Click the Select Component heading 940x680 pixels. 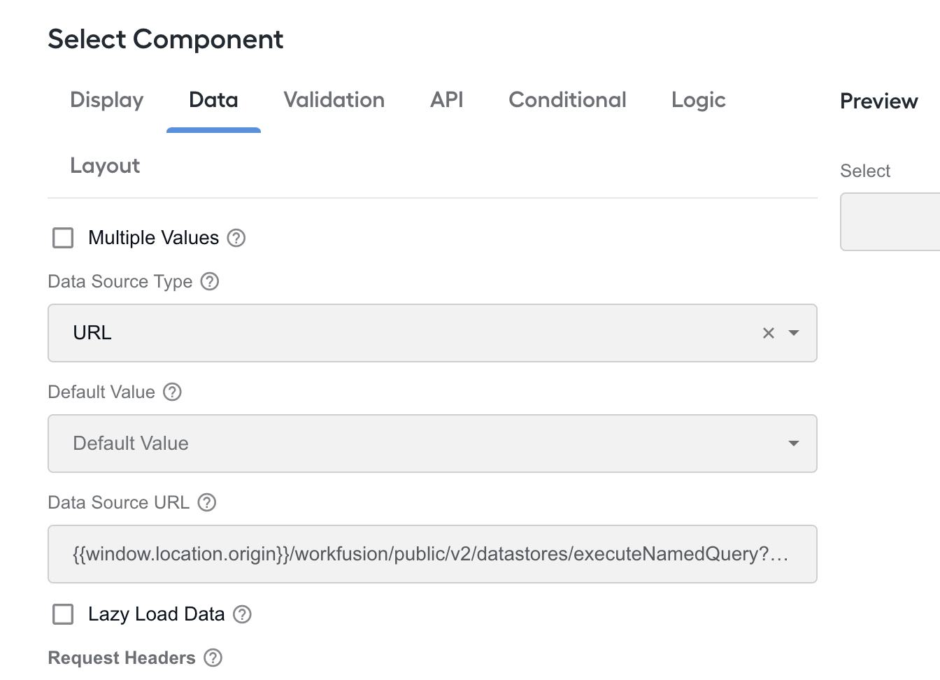coord(166,39)
